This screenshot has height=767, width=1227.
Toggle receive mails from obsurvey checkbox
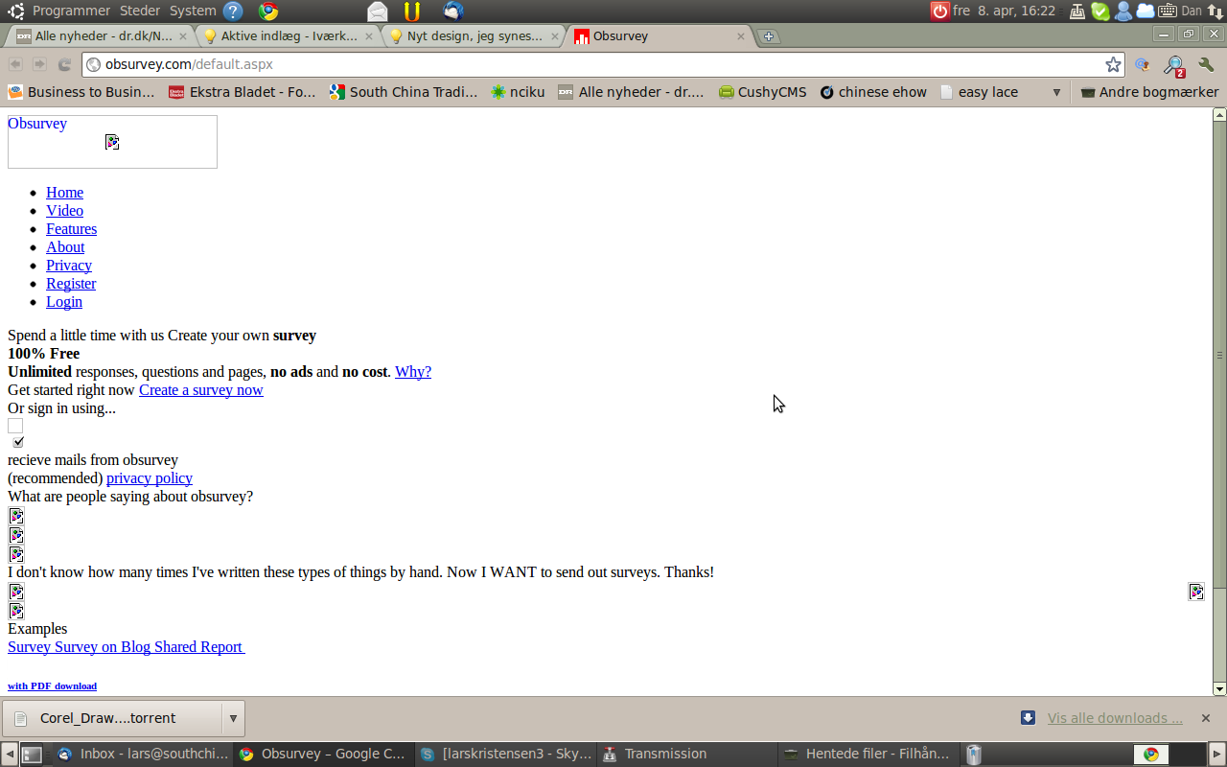(17, 442)
